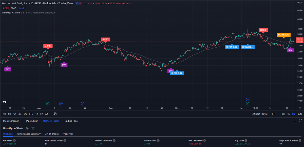Viewport: 304px width, 147px height.
Task: Click the dividend D marker near Aug 22
Action: coord(83,104)
